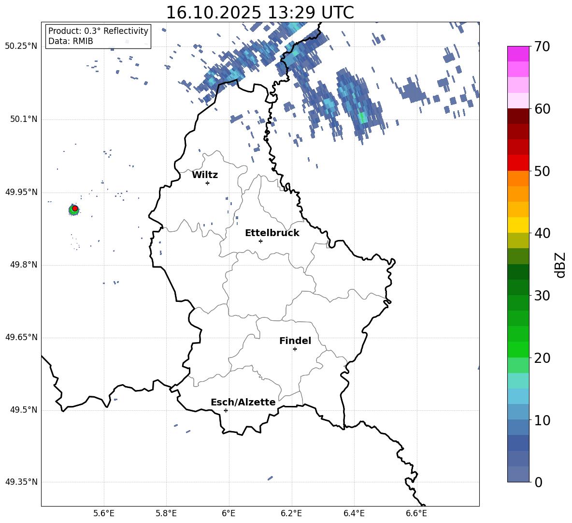Click the 6.6°E longitude label
This screenshot has height=523, width=572.
click(416, 513)
